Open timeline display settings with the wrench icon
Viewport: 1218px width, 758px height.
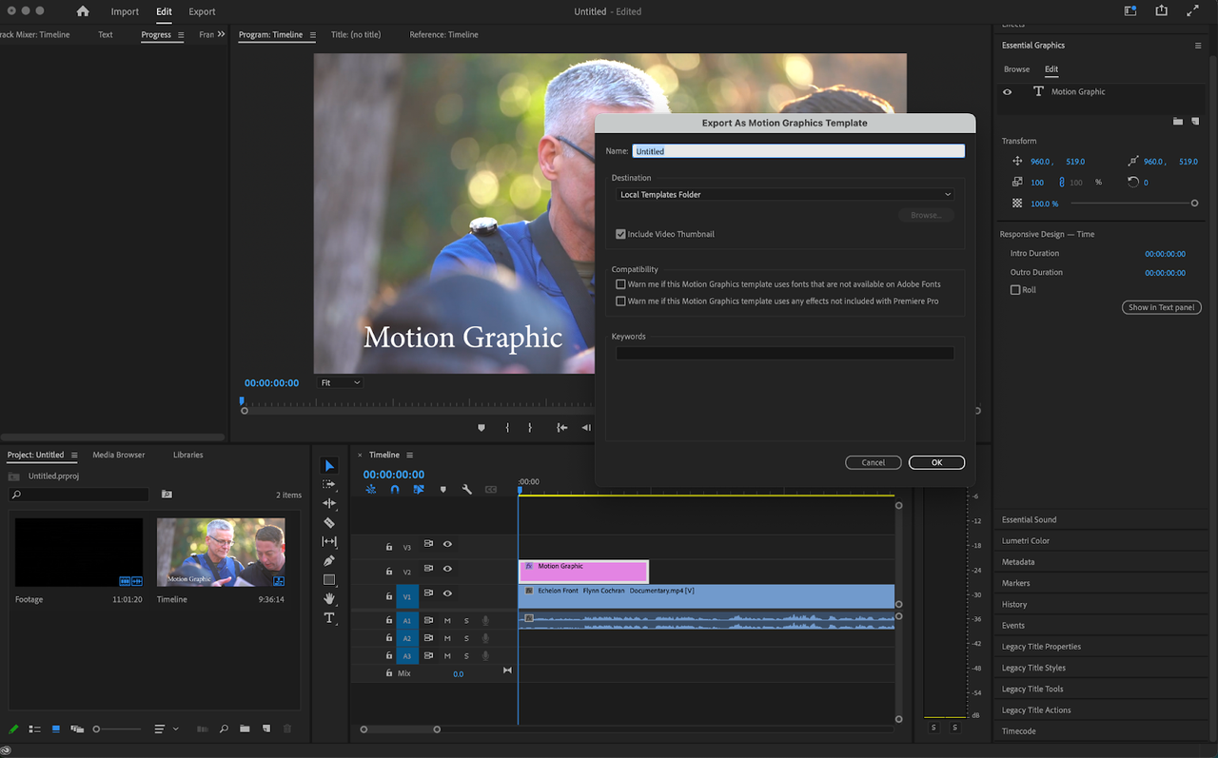[x=466, y=489]
